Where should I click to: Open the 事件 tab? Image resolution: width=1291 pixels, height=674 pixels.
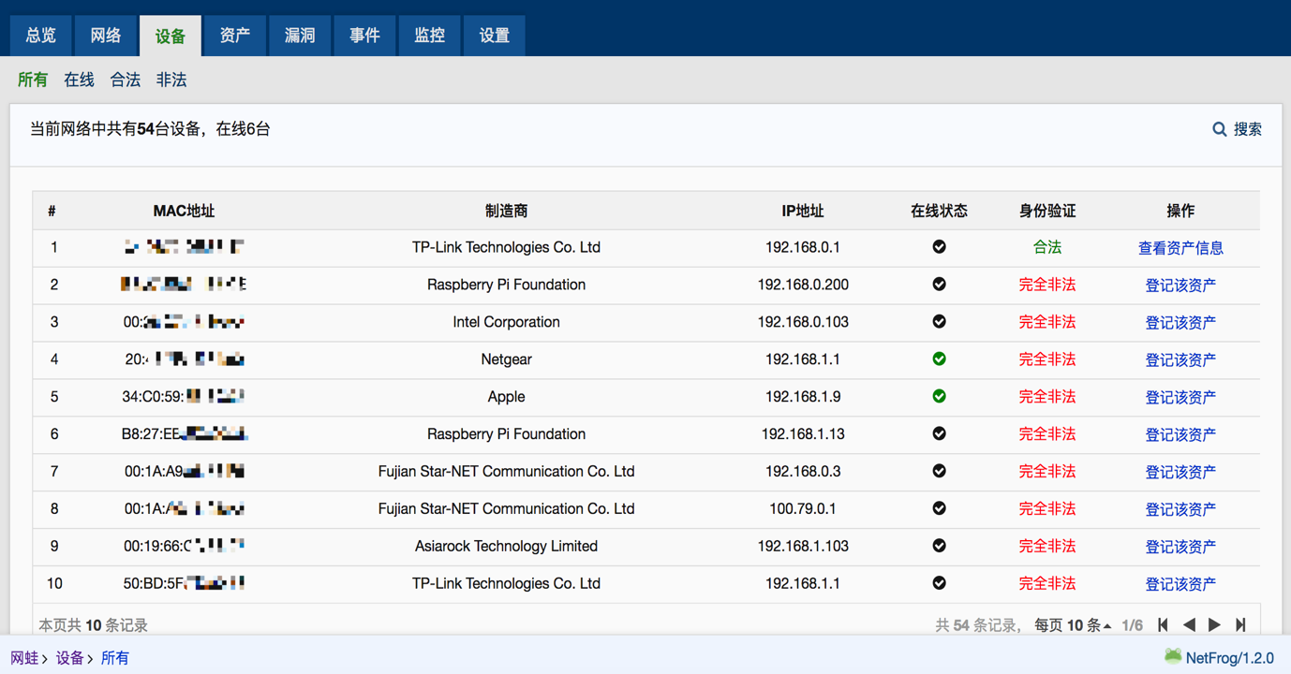tap(364, 36)
